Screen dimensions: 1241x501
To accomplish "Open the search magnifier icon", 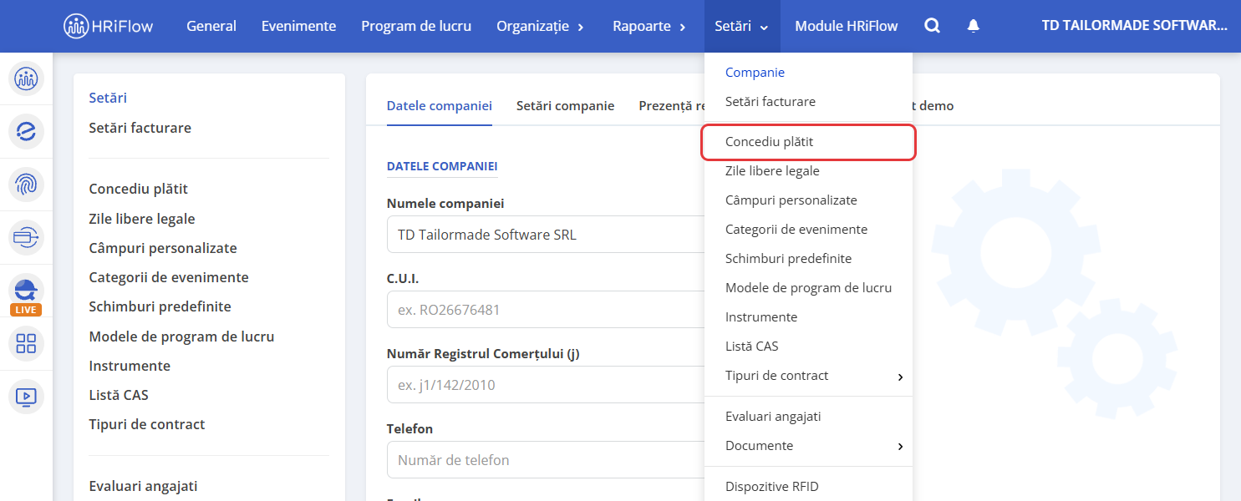I will coord(932,26).
